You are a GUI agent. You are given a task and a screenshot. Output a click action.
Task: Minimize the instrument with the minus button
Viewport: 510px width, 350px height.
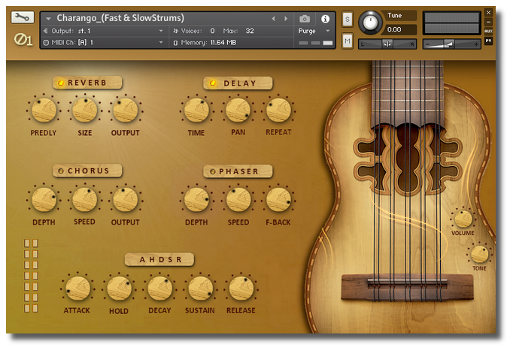[488, 22]
